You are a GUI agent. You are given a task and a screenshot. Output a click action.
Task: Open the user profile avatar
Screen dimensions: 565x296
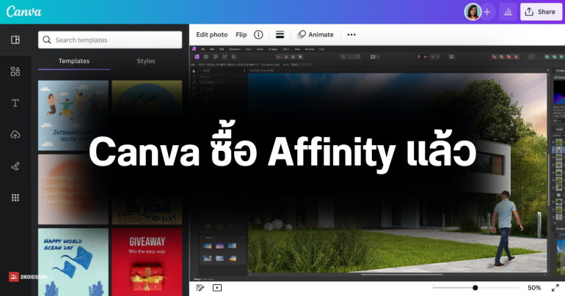pyautogui.click(x=473, y=12)
